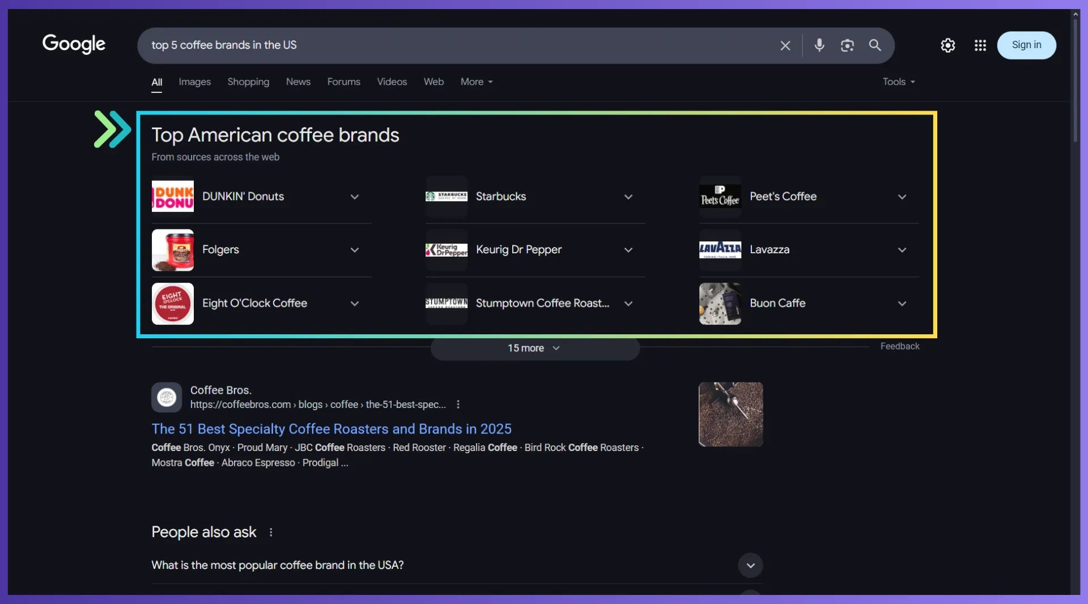Click the Coffee Bros. site name

coord(221,390)
